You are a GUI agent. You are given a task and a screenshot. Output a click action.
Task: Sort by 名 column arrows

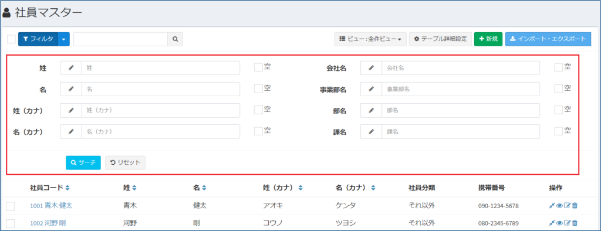(x=204, y=188)
